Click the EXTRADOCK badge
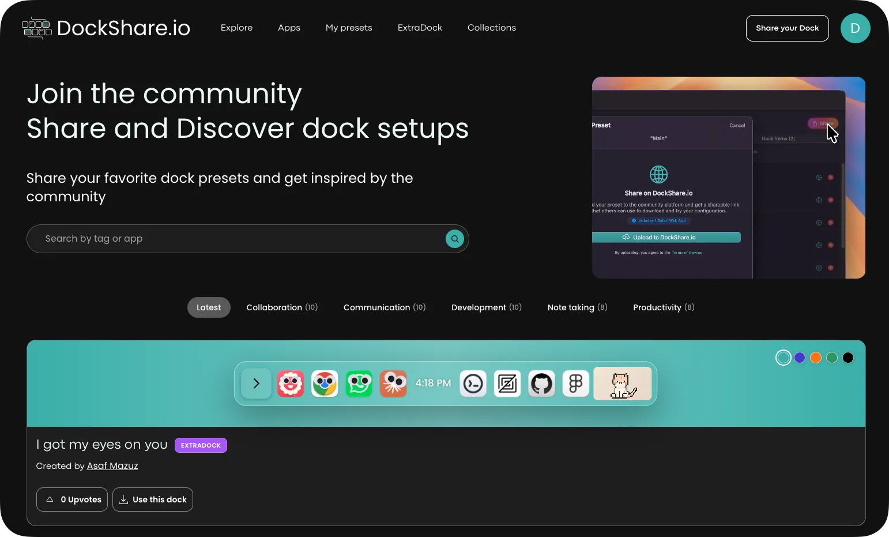Screen dimensions: 889x537 click(x=201, y=445)
